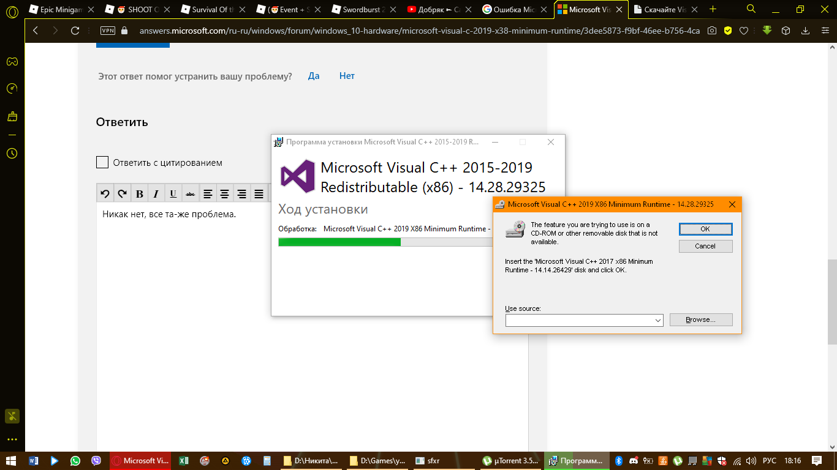The height and width of the screenshot is (470, 837).
Task: Align reply text left
Action: (x=208, y=194)
